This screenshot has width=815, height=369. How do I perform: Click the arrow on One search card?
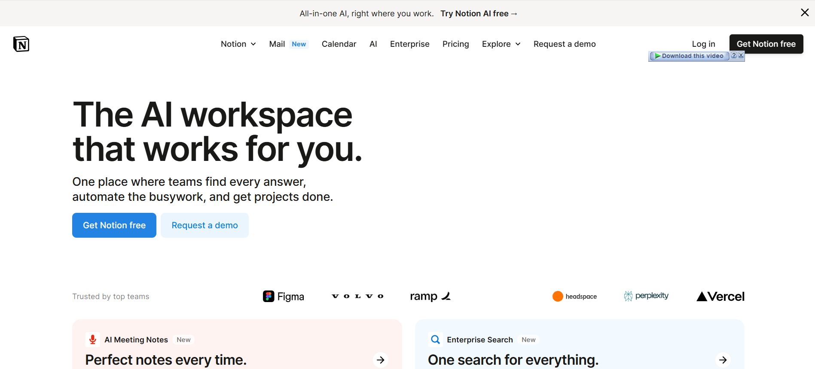pos(723,360)
